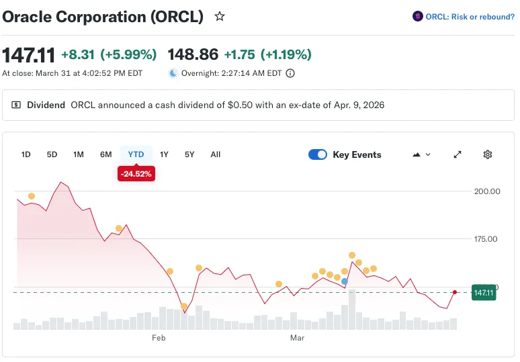Open the chart type dropdown
Viewport: 520px width, 362px height.
(421, 154)
